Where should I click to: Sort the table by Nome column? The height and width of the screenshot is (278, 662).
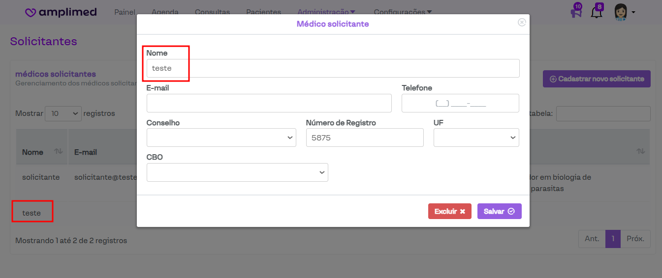pos(58,152)
